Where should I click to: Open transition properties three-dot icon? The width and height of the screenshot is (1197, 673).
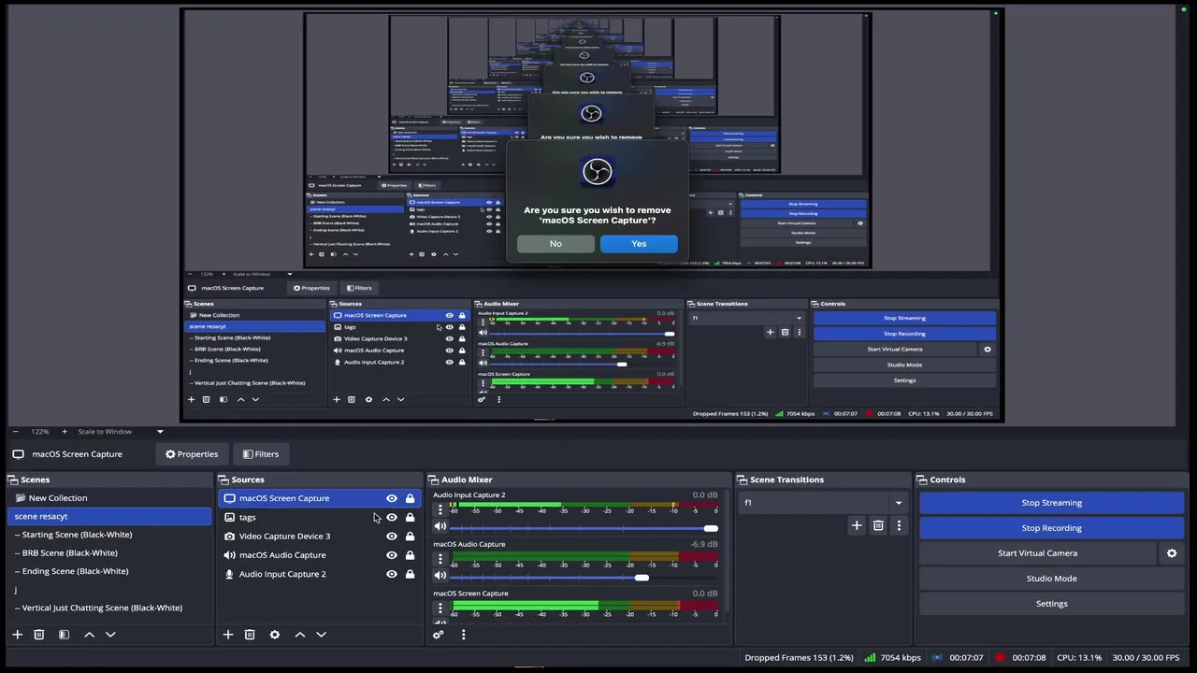tap(899, 525)
